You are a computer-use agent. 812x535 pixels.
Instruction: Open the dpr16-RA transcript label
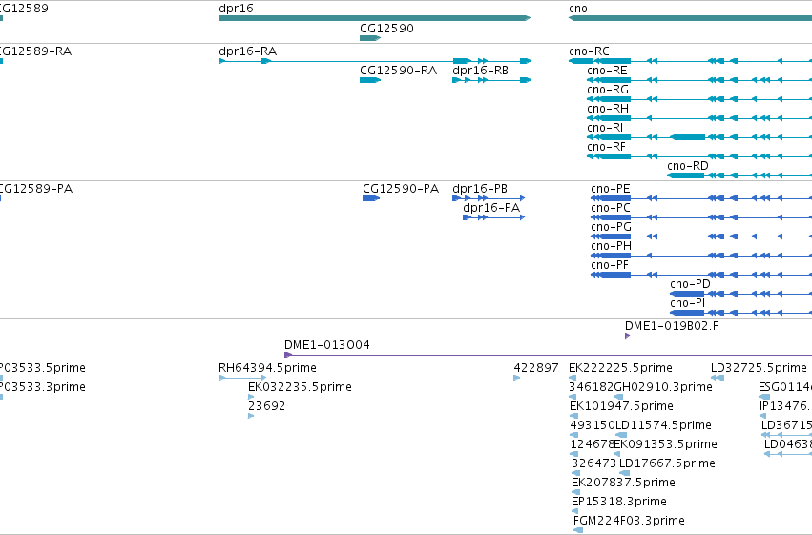(x=247, y=51)
